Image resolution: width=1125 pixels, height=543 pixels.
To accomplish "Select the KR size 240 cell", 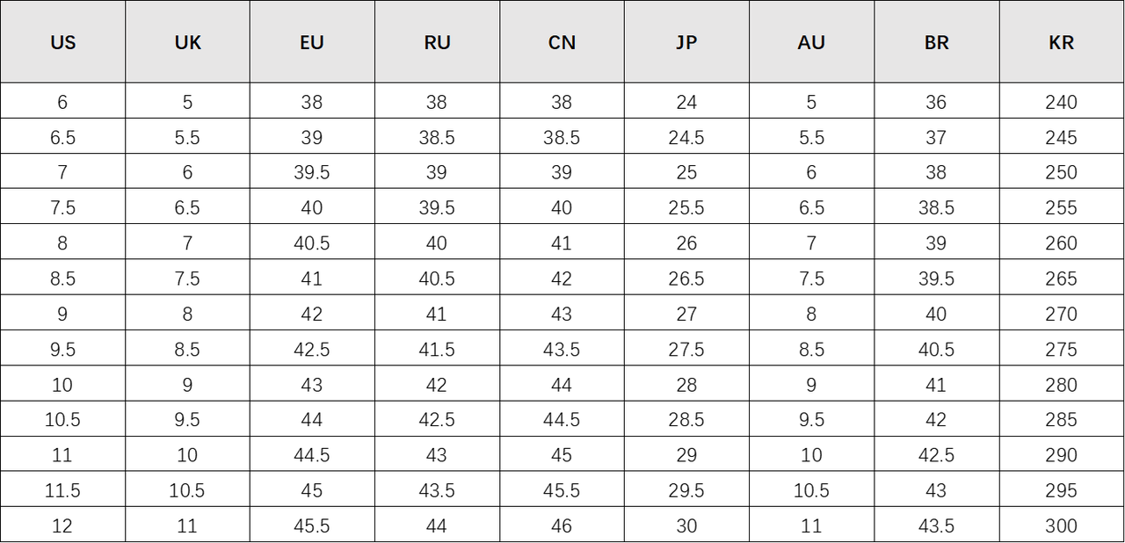I will [x=1061, y=102].
